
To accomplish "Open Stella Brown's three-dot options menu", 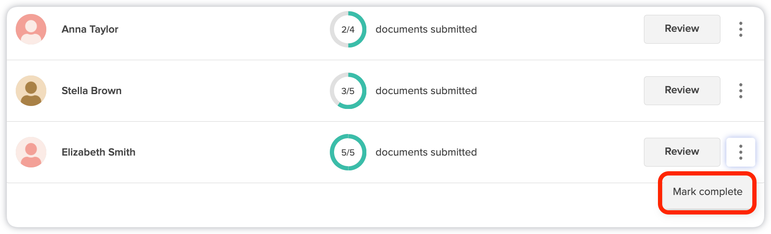I will (741, 91).
